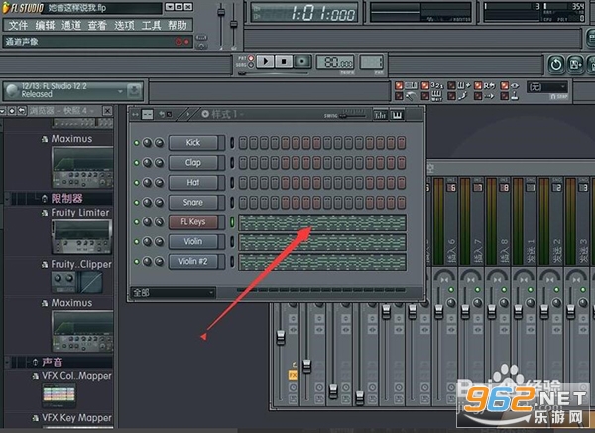Adjust the master pitch slider
595x433 pixels.
click(234, 25)
